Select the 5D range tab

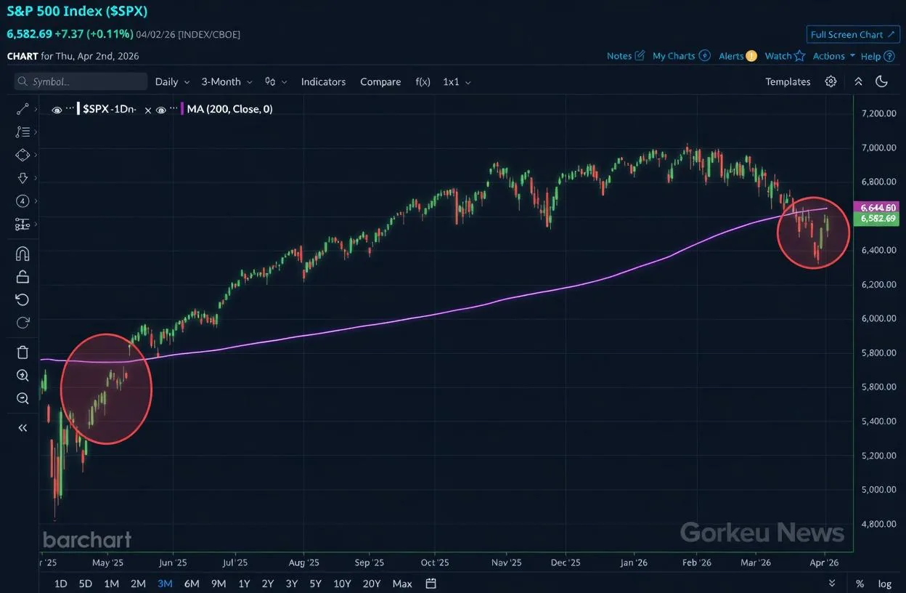tap(86, 584)
